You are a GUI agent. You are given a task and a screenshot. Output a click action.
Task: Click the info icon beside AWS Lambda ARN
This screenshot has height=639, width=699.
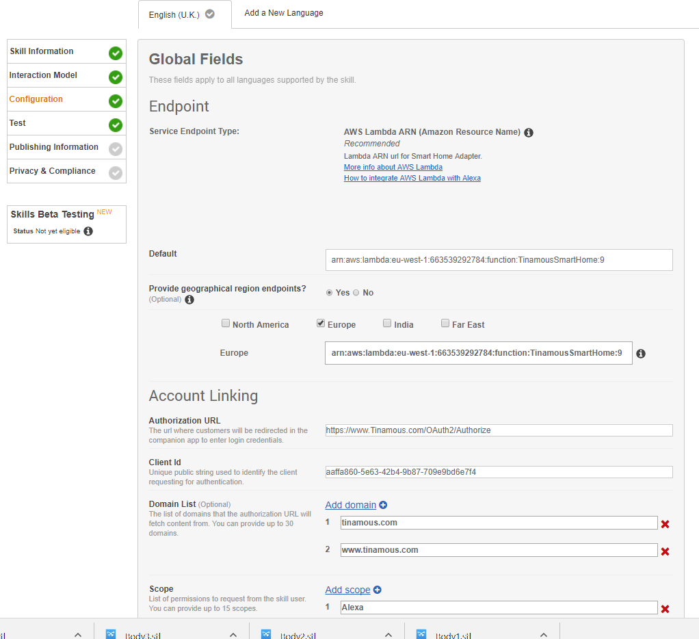coord(529,132)
